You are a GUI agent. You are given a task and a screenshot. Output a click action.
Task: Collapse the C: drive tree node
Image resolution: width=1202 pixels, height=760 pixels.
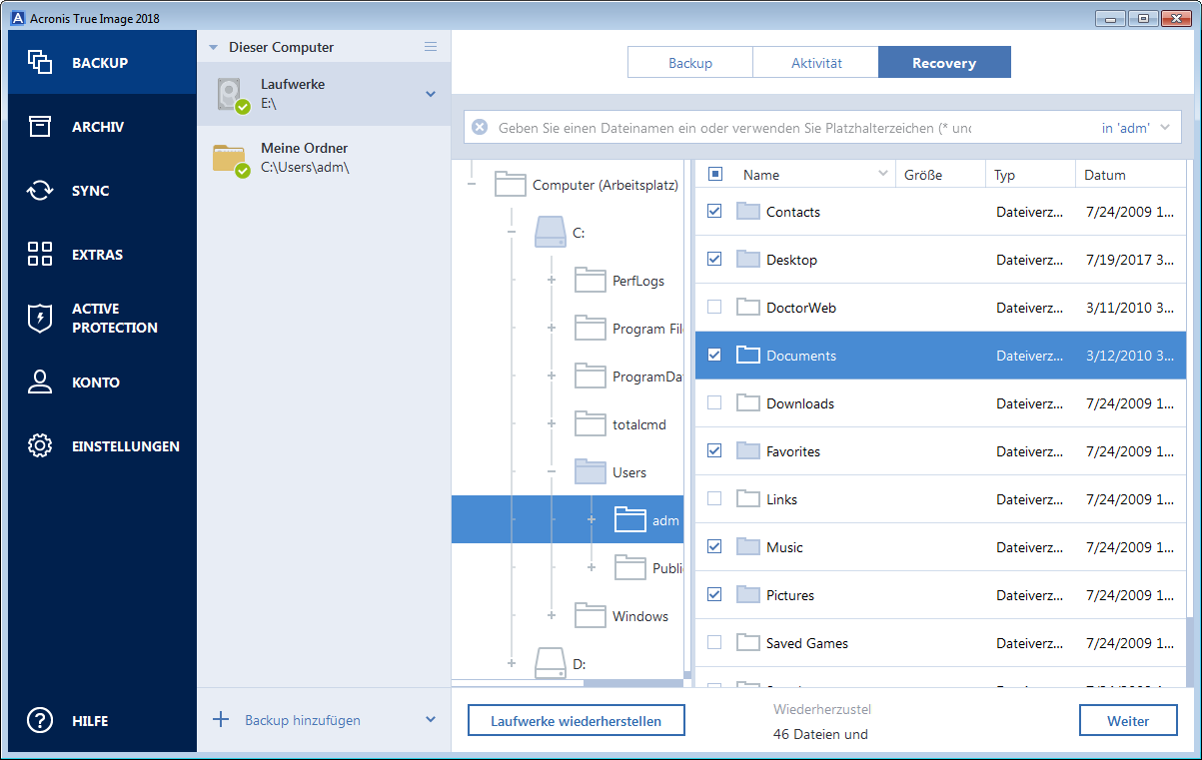coord(512,233)
